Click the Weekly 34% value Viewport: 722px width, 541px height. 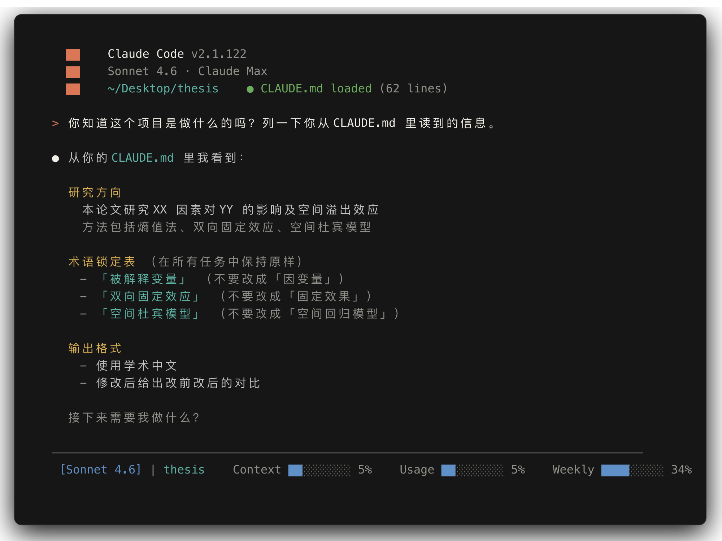point(681,470)
